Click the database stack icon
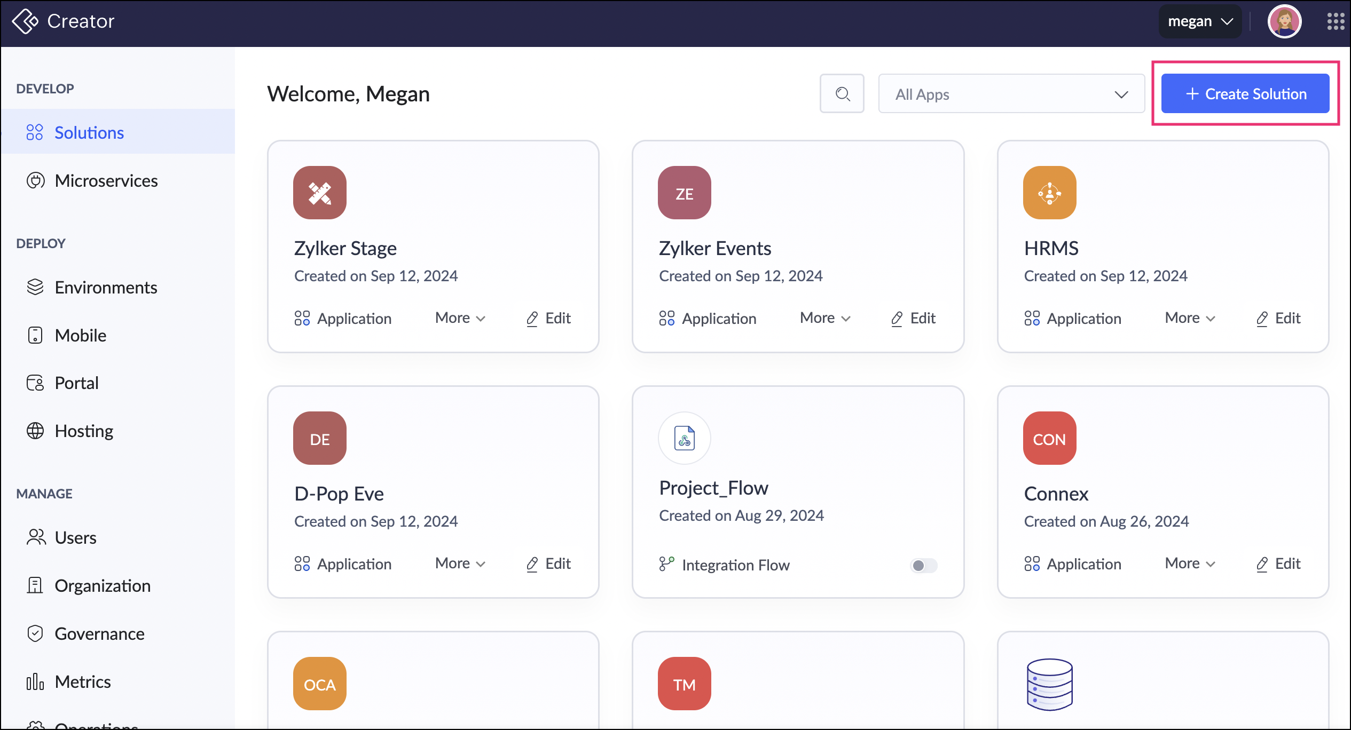The height and width of the screenshot is (730, 1351). pyautogui.click(x=1049, y=684)
